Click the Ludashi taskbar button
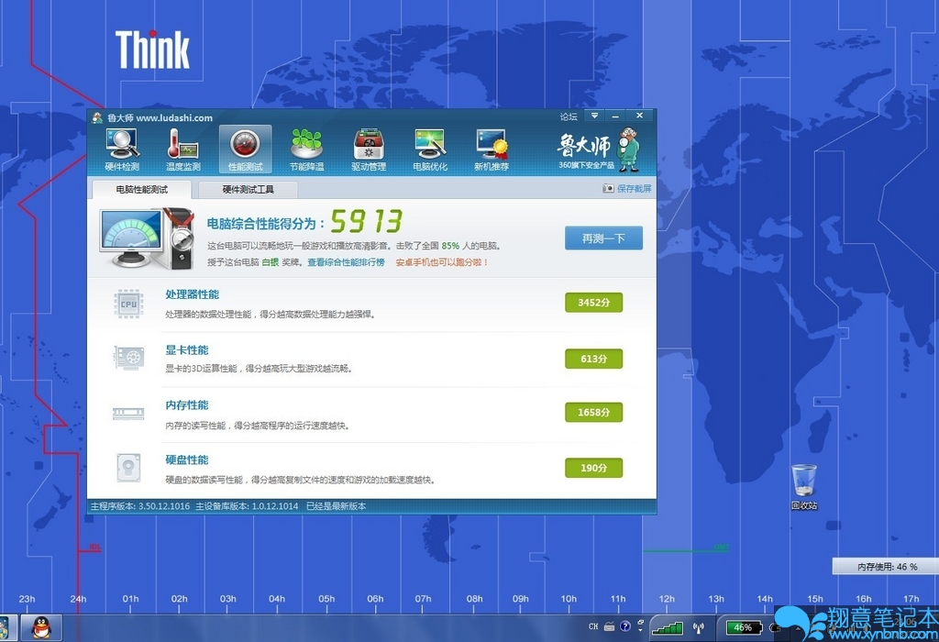 (x=7, y=627)
